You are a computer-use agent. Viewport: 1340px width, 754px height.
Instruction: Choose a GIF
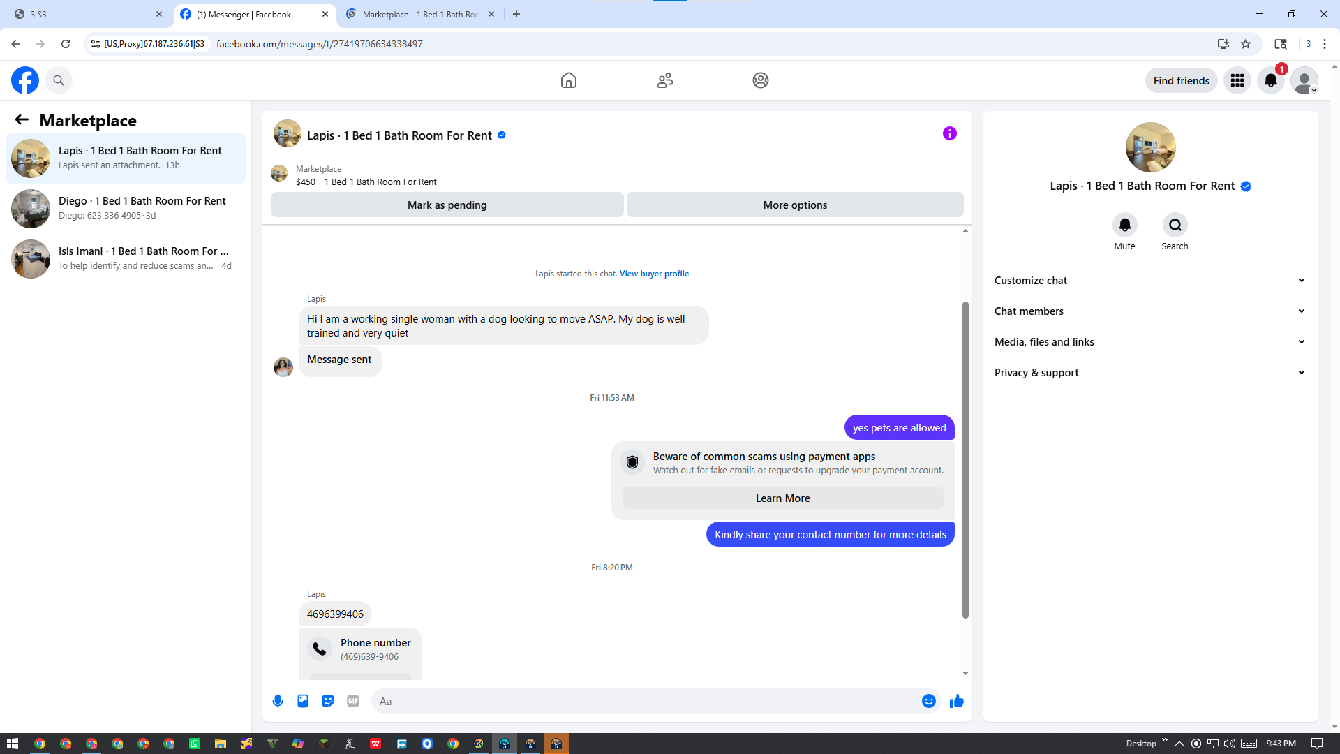tap(353, 701)
